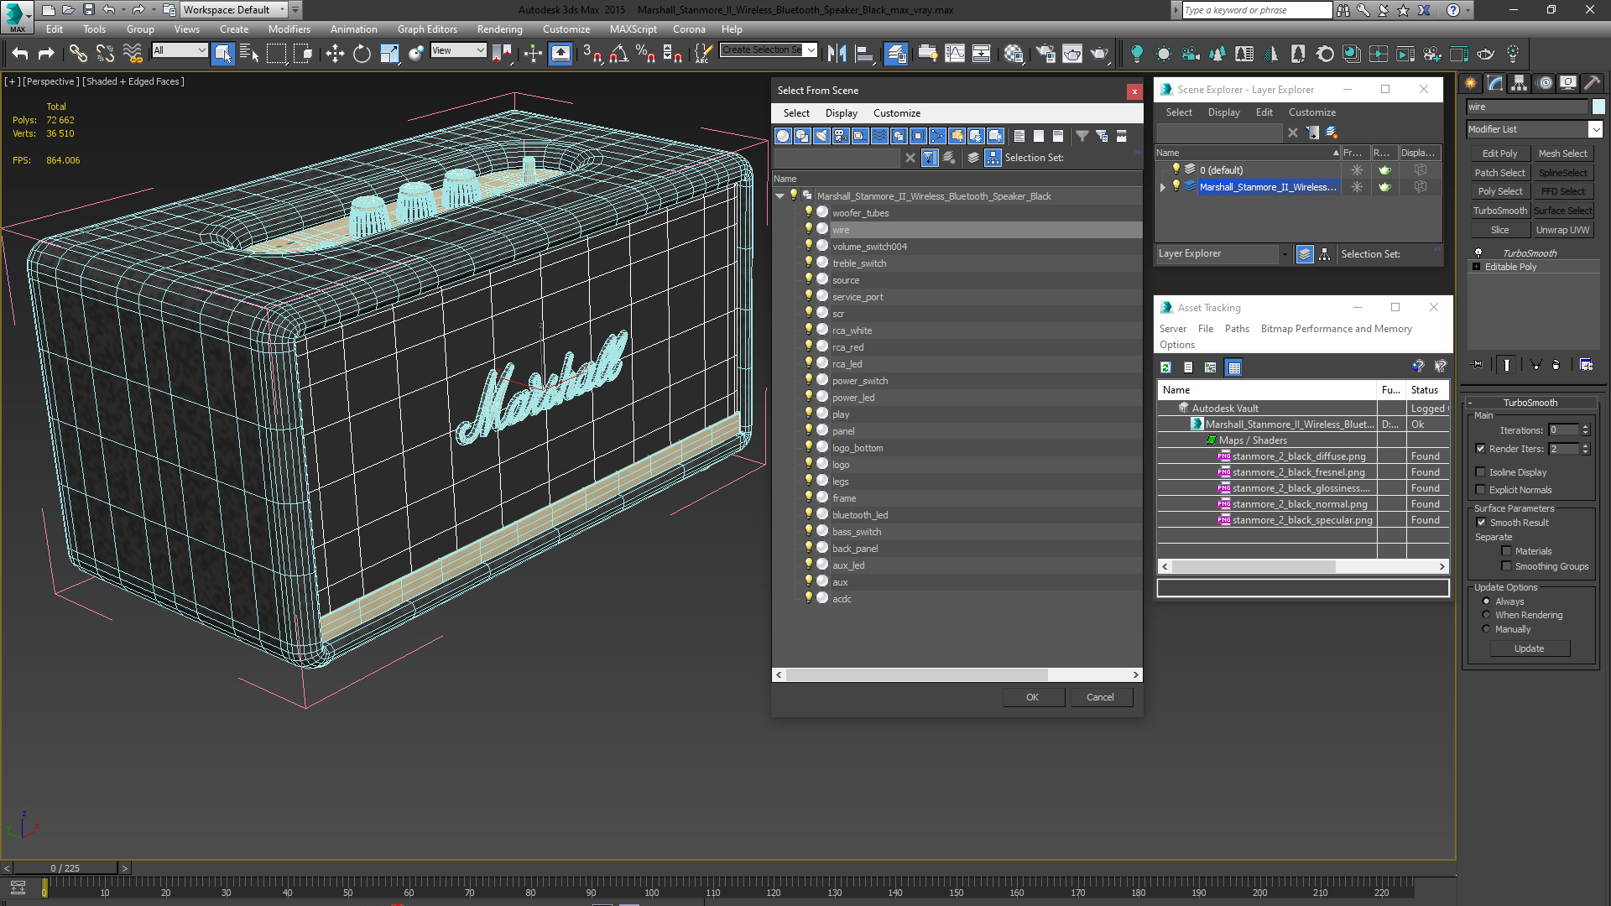Image resolution: width=1611 pixels, height=906 pixels.
Task: Open the Paths menu in Asset Tracking
Action: (x=1237, y=329)
